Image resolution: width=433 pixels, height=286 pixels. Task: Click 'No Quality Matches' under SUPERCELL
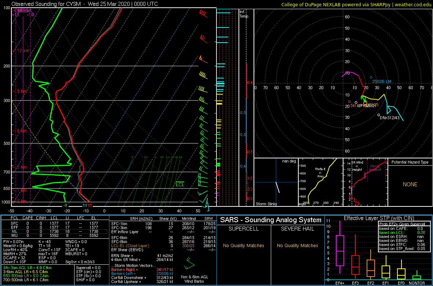pyautogui.click(x=243, y=245)
